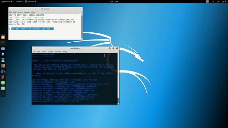Close the text editor window
228x128 pixels.
[x=81, y=9]
